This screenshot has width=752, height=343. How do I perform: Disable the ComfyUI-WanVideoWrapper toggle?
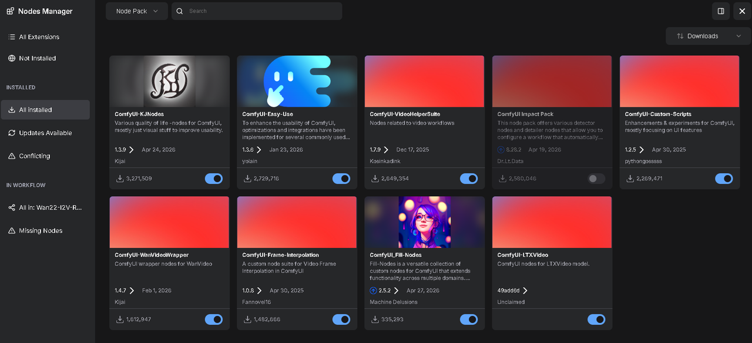click(214, 320)
